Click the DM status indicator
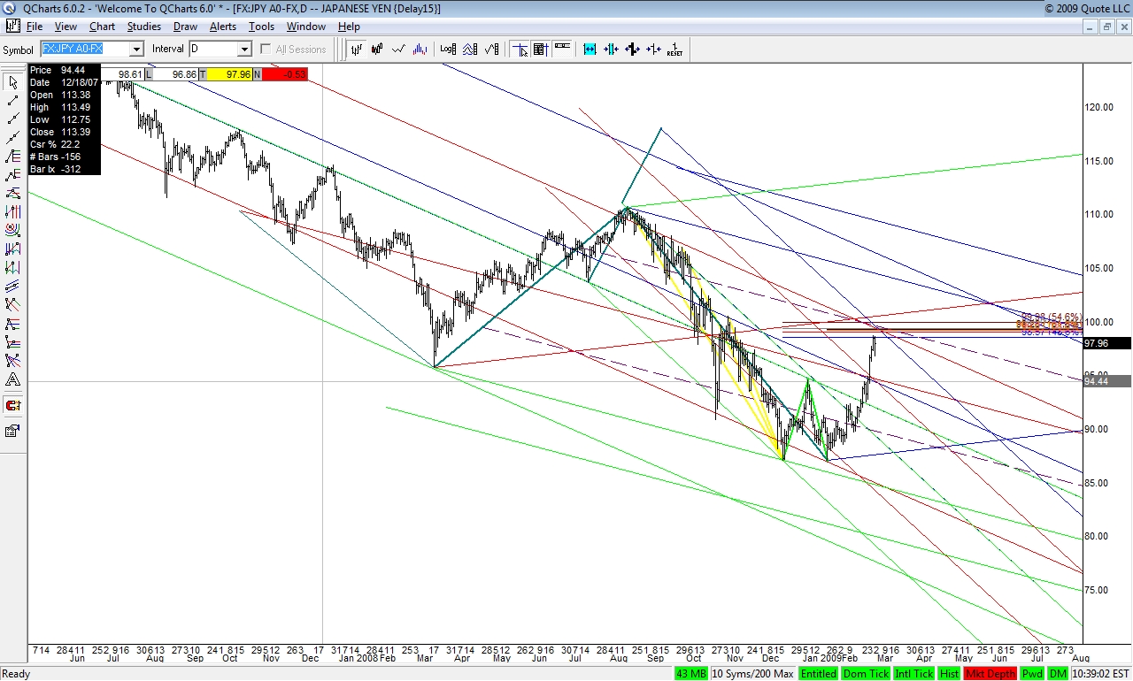 pyautogui.click(x=1059, y=674)
